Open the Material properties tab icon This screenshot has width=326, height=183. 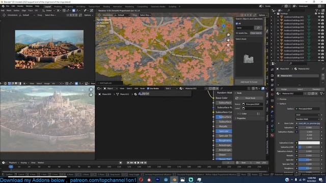point(272,135)
